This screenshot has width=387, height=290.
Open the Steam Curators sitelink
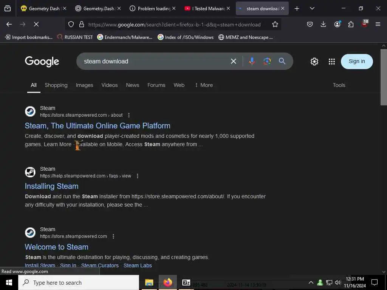[100, 265]
